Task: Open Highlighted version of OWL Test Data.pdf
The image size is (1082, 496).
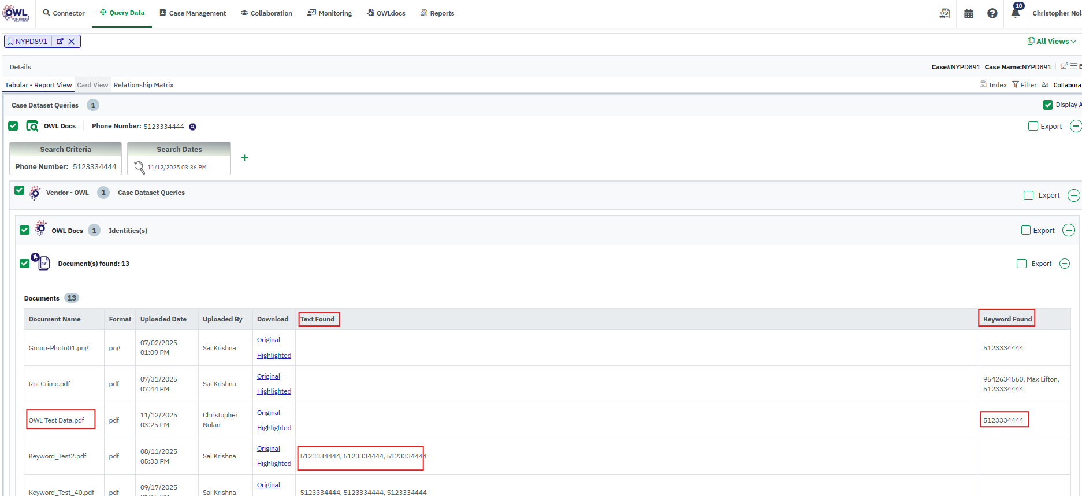Action: 274,428
